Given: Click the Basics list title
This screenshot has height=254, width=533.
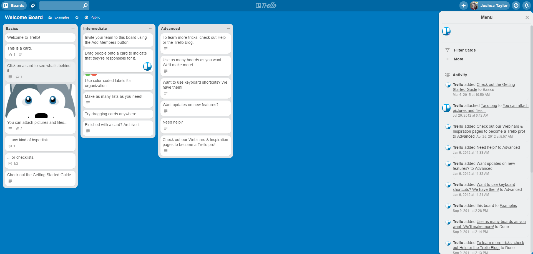Looking at the screenshot, I should (x=12, y=29).
